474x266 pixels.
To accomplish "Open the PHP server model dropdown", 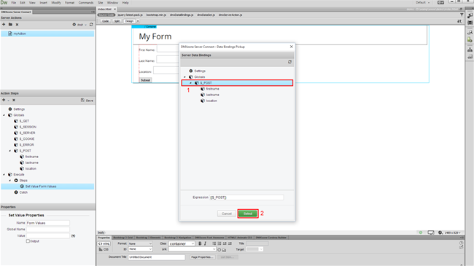I will (82, 25).
